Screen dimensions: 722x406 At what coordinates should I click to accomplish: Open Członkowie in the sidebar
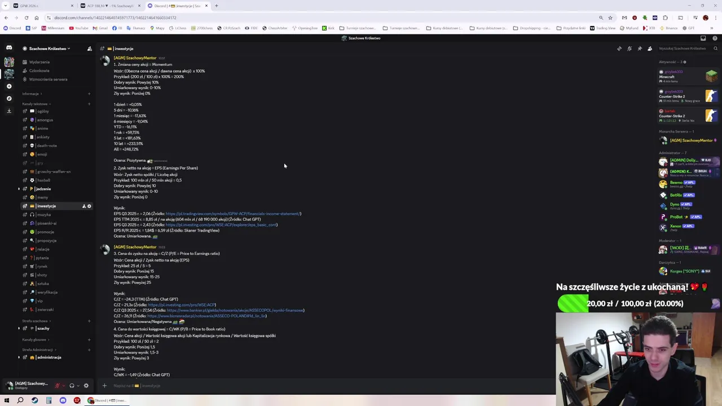[39, 70]
